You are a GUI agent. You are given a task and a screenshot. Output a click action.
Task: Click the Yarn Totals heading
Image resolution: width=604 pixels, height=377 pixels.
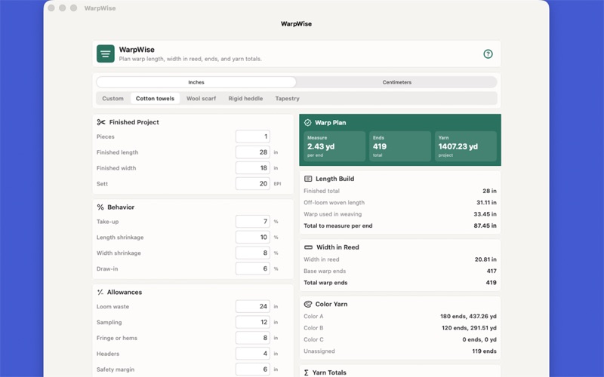point(329,372)
